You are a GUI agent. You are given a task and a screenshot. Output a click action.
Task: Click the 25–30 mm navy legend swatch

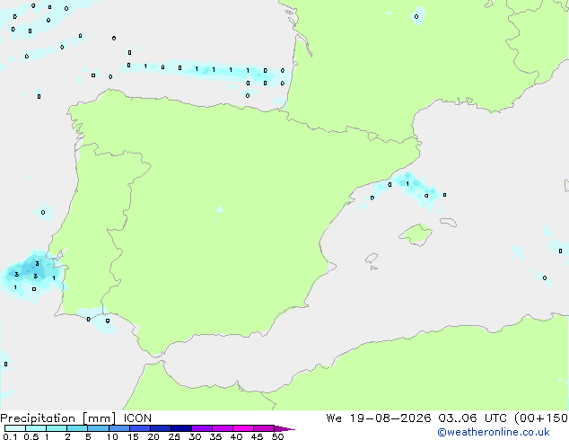[x=180, y=428]
